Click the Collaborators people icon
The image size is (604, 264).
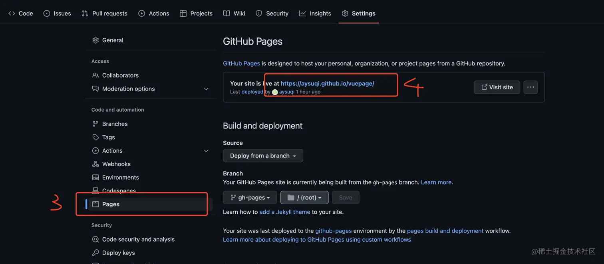(x=95, y=75)
